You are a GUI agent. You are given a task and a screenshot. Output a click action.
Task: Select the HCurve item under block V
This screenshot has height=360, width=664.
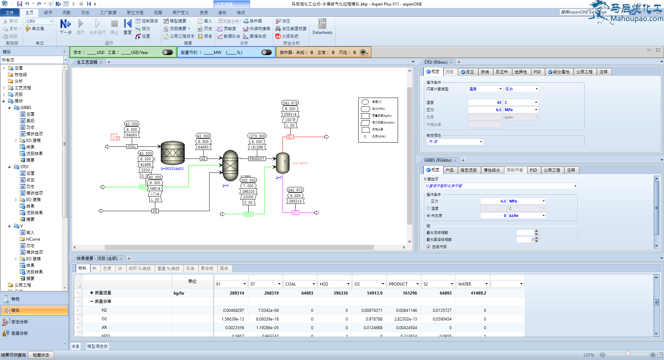(33, 239)
